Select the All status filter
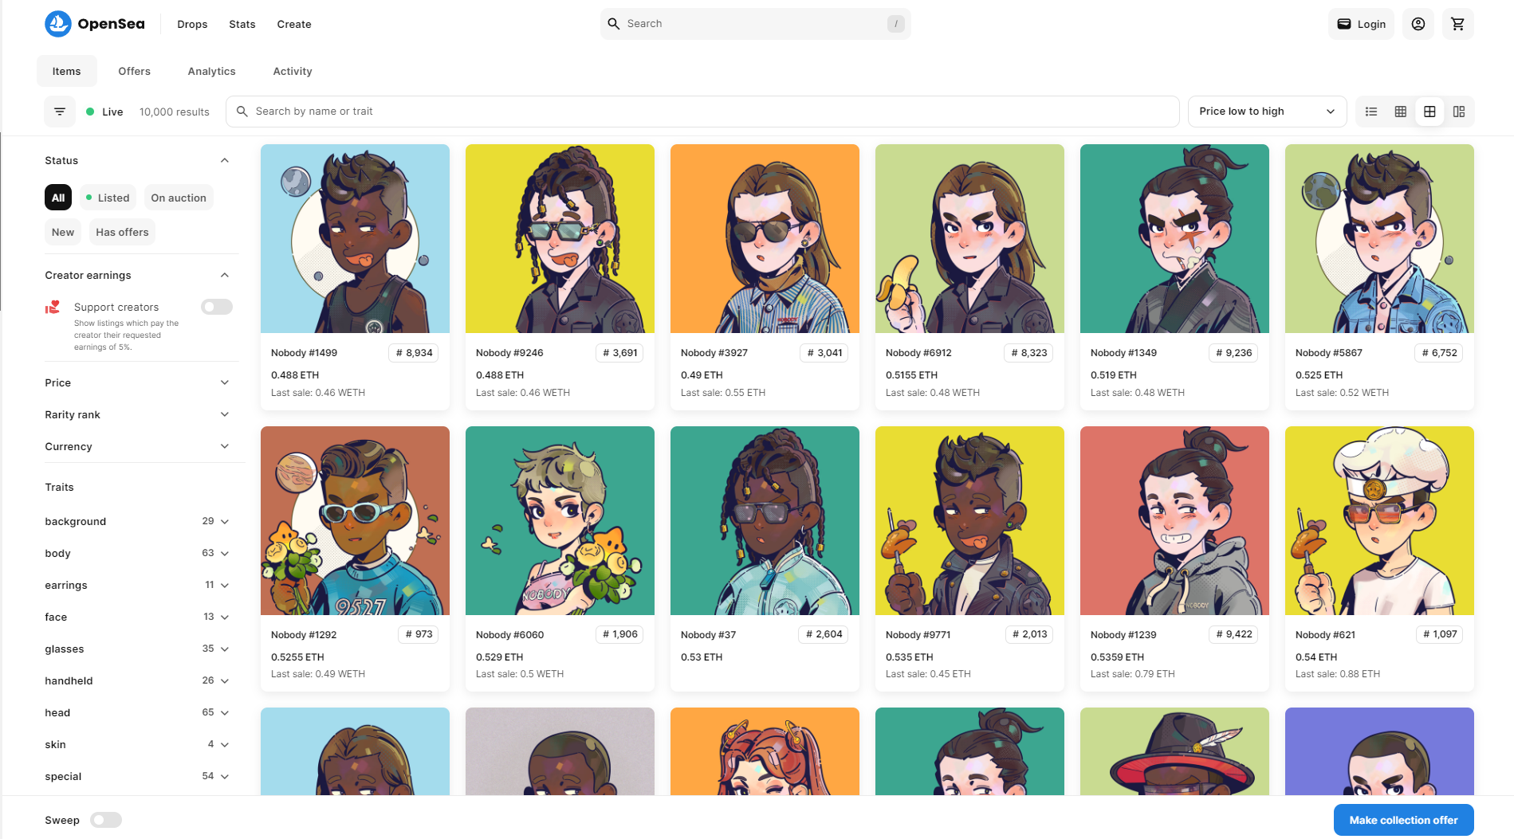The height and width of the screenshot is (839, 1514). pyautogui.click(x=58, y=198)
